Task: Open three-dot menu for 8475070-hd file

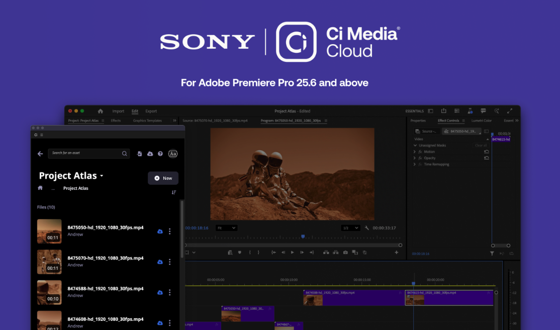Action: [170, 262]
